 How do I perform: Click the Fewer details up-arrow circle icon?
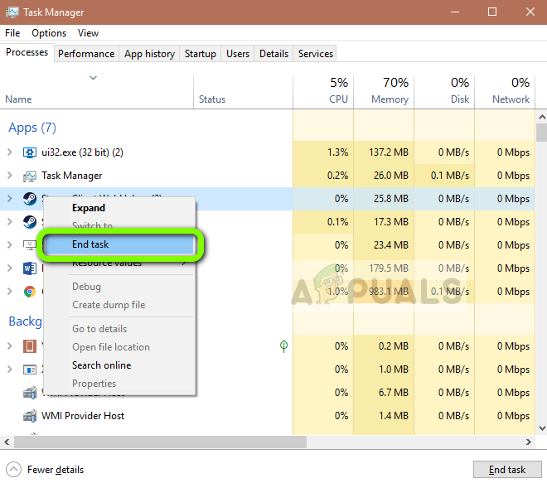tap(14, 470)
